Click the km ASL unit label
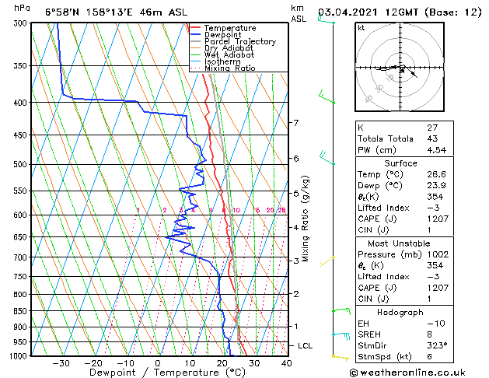 [298, 13]
